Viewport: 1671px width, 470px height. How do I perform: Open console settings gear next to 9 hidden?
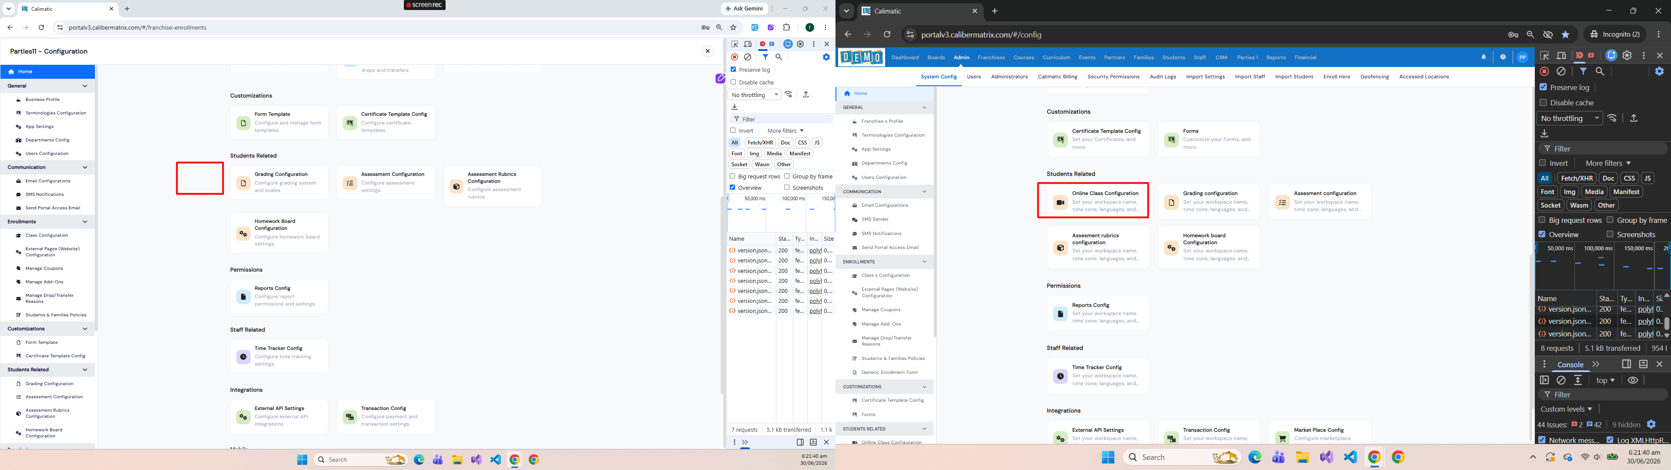click(1651, 425)
